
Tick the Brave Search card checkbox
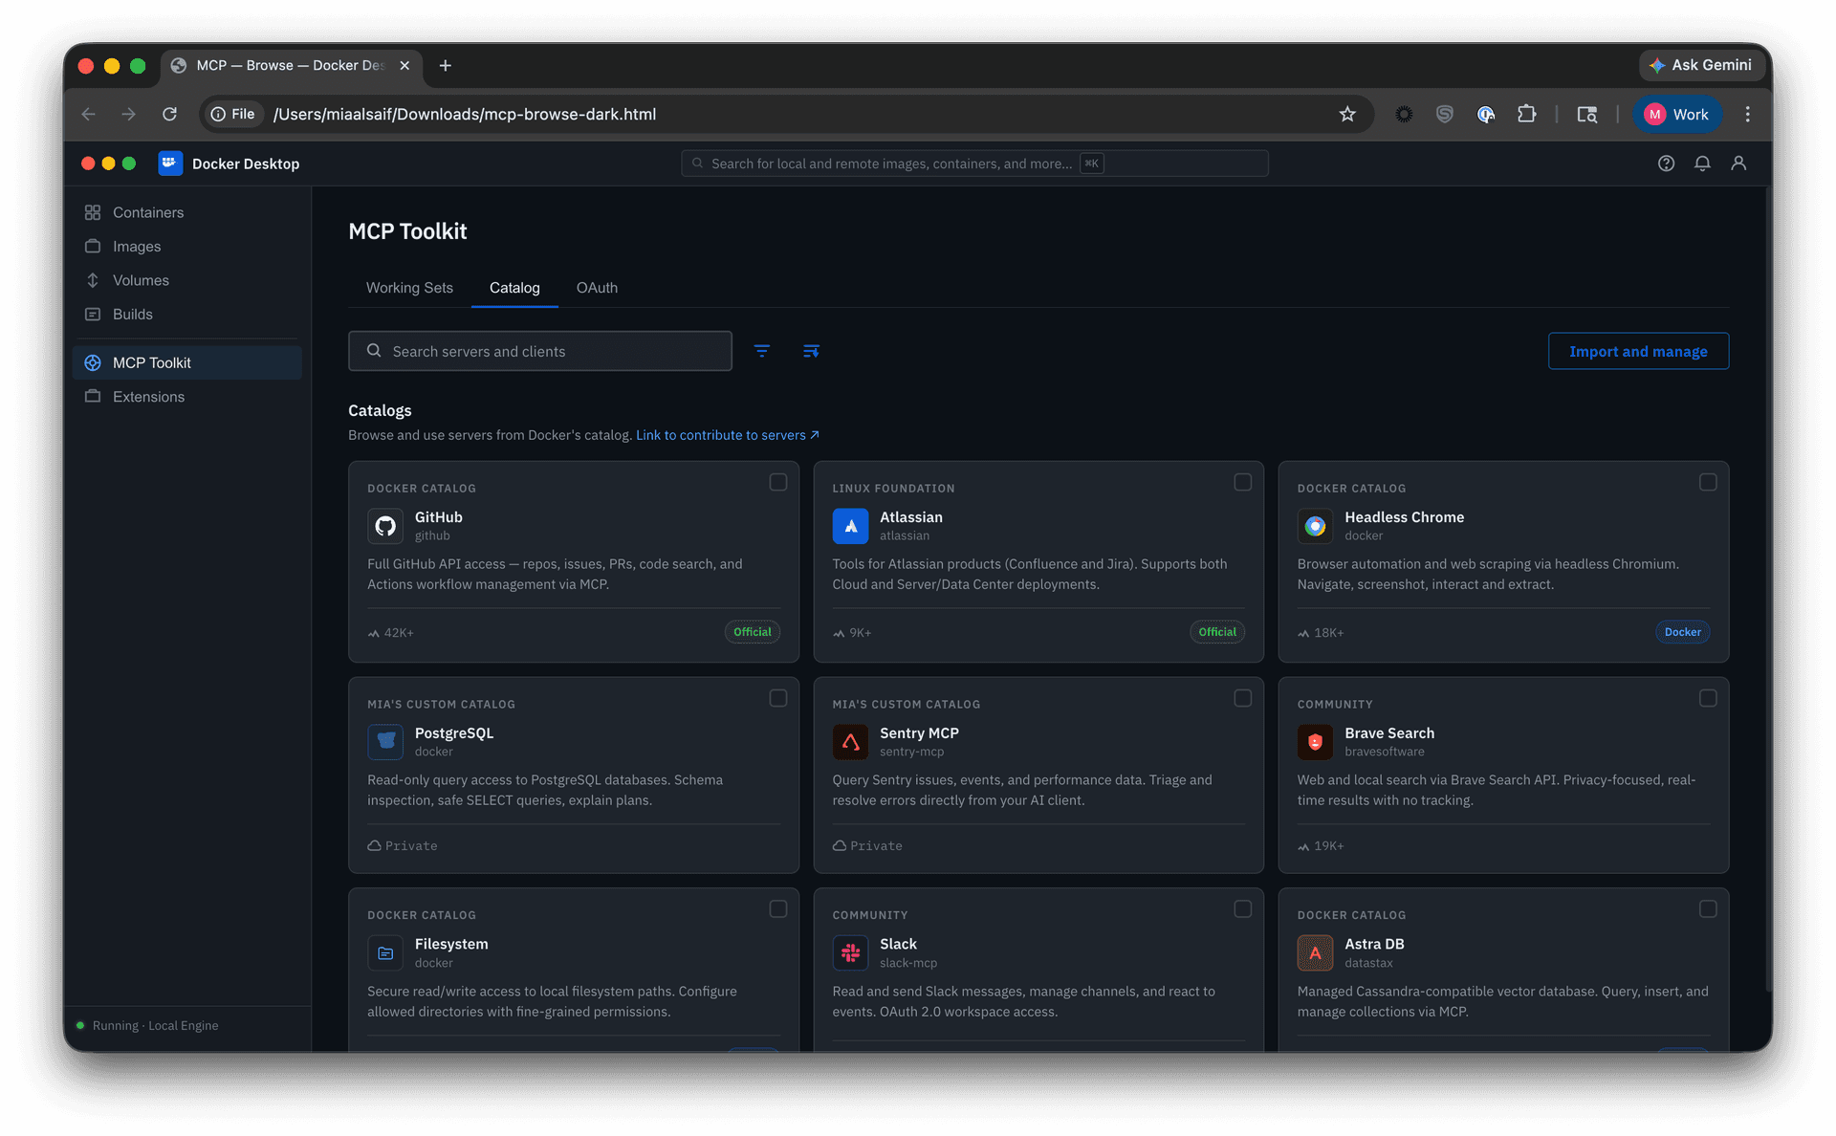(1708, 698)
